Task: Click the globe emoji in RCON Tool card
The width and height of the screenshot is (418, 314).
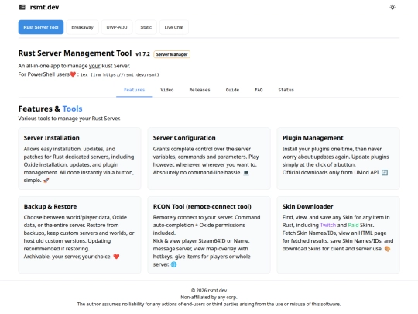Action: coord(173,264)
